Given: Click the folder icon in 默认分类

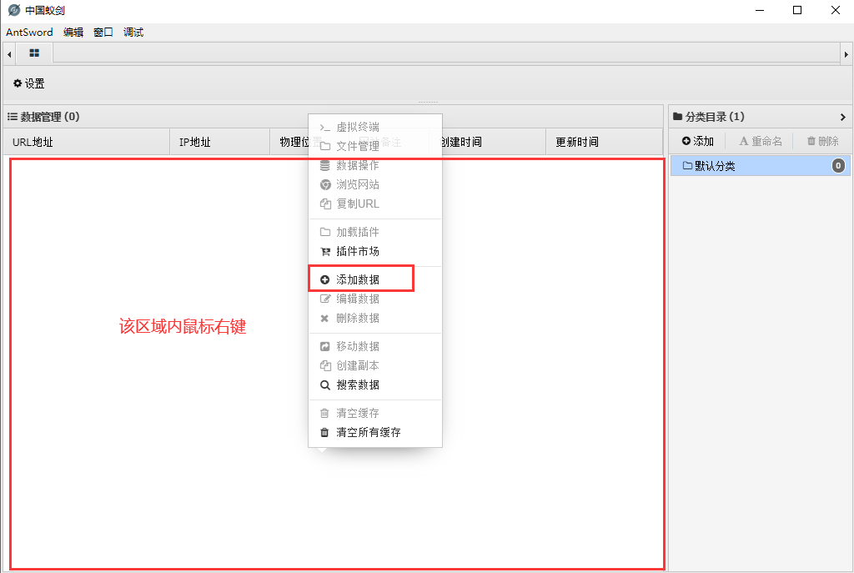Looking at the screenshot, I should pyautogui.click(x=687, y=166).
